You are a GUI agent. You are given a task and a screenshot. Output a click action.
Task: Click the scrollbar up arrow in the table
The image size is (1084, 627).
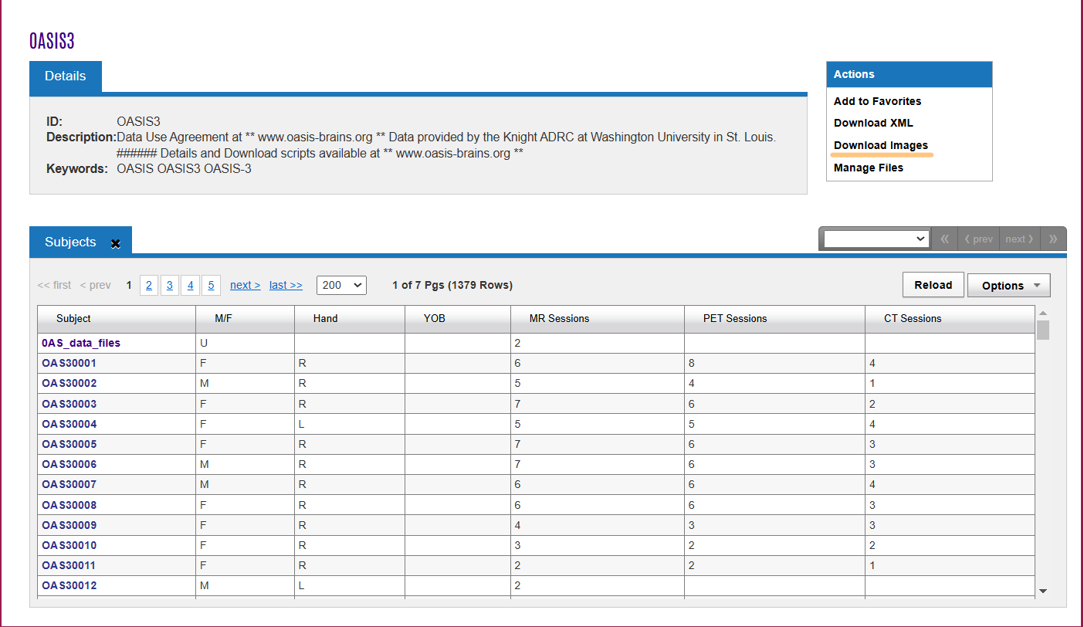1043,313
